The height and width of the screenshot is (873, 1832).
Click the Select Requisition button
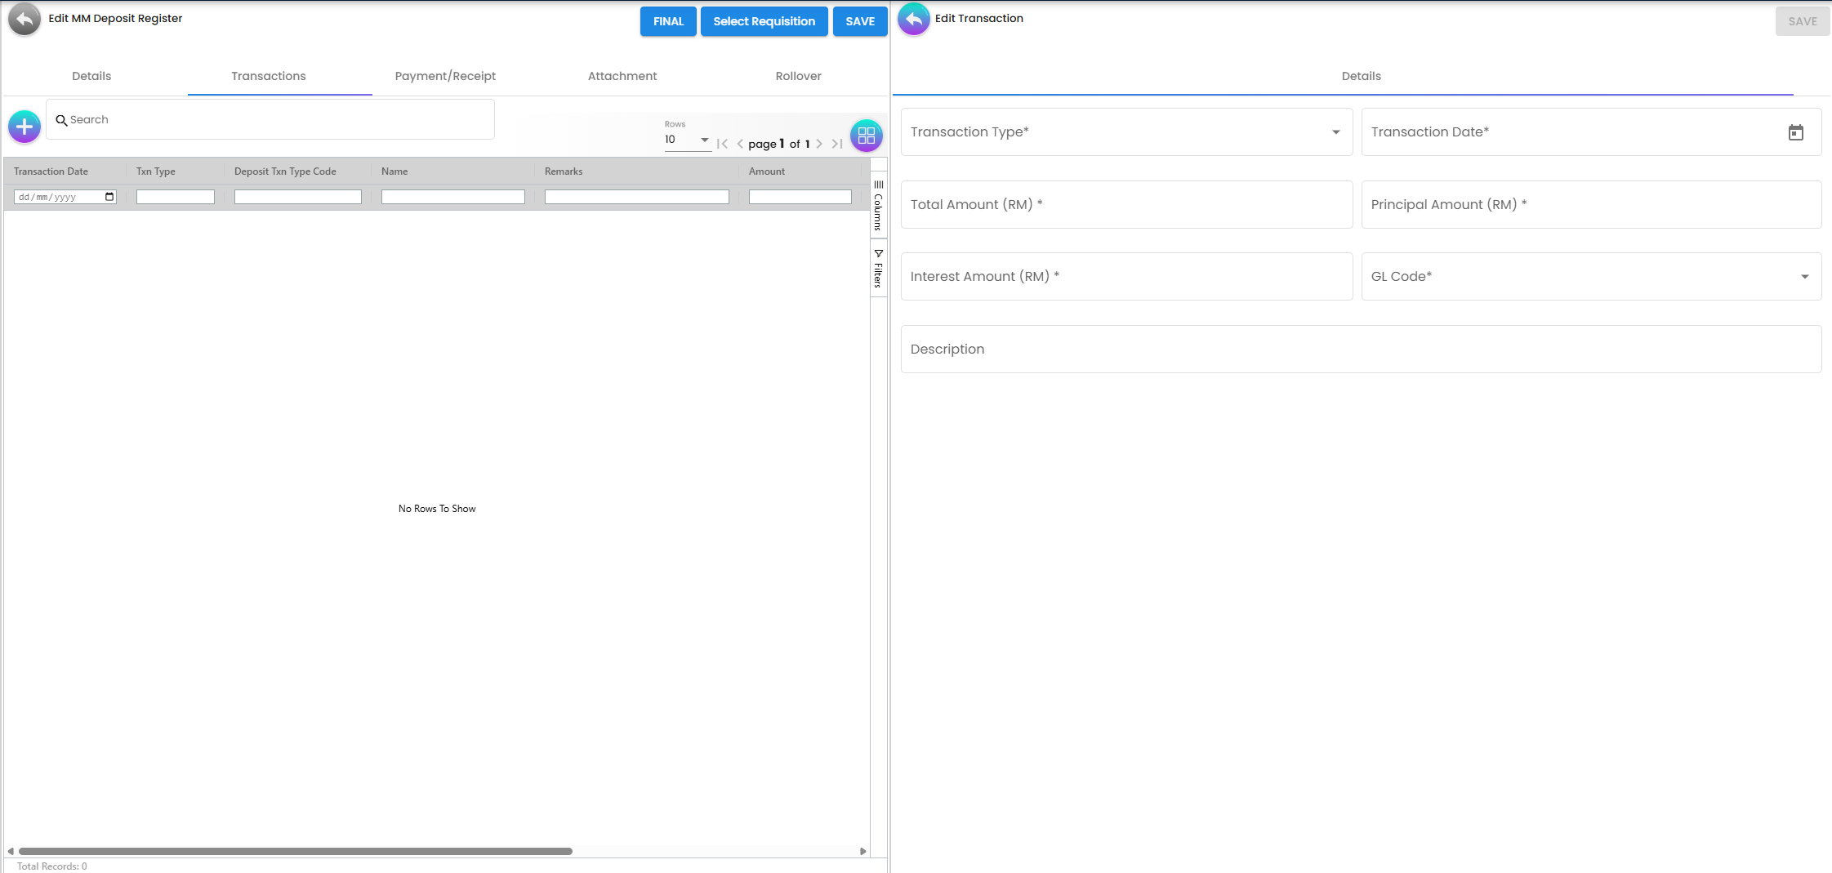764,21
